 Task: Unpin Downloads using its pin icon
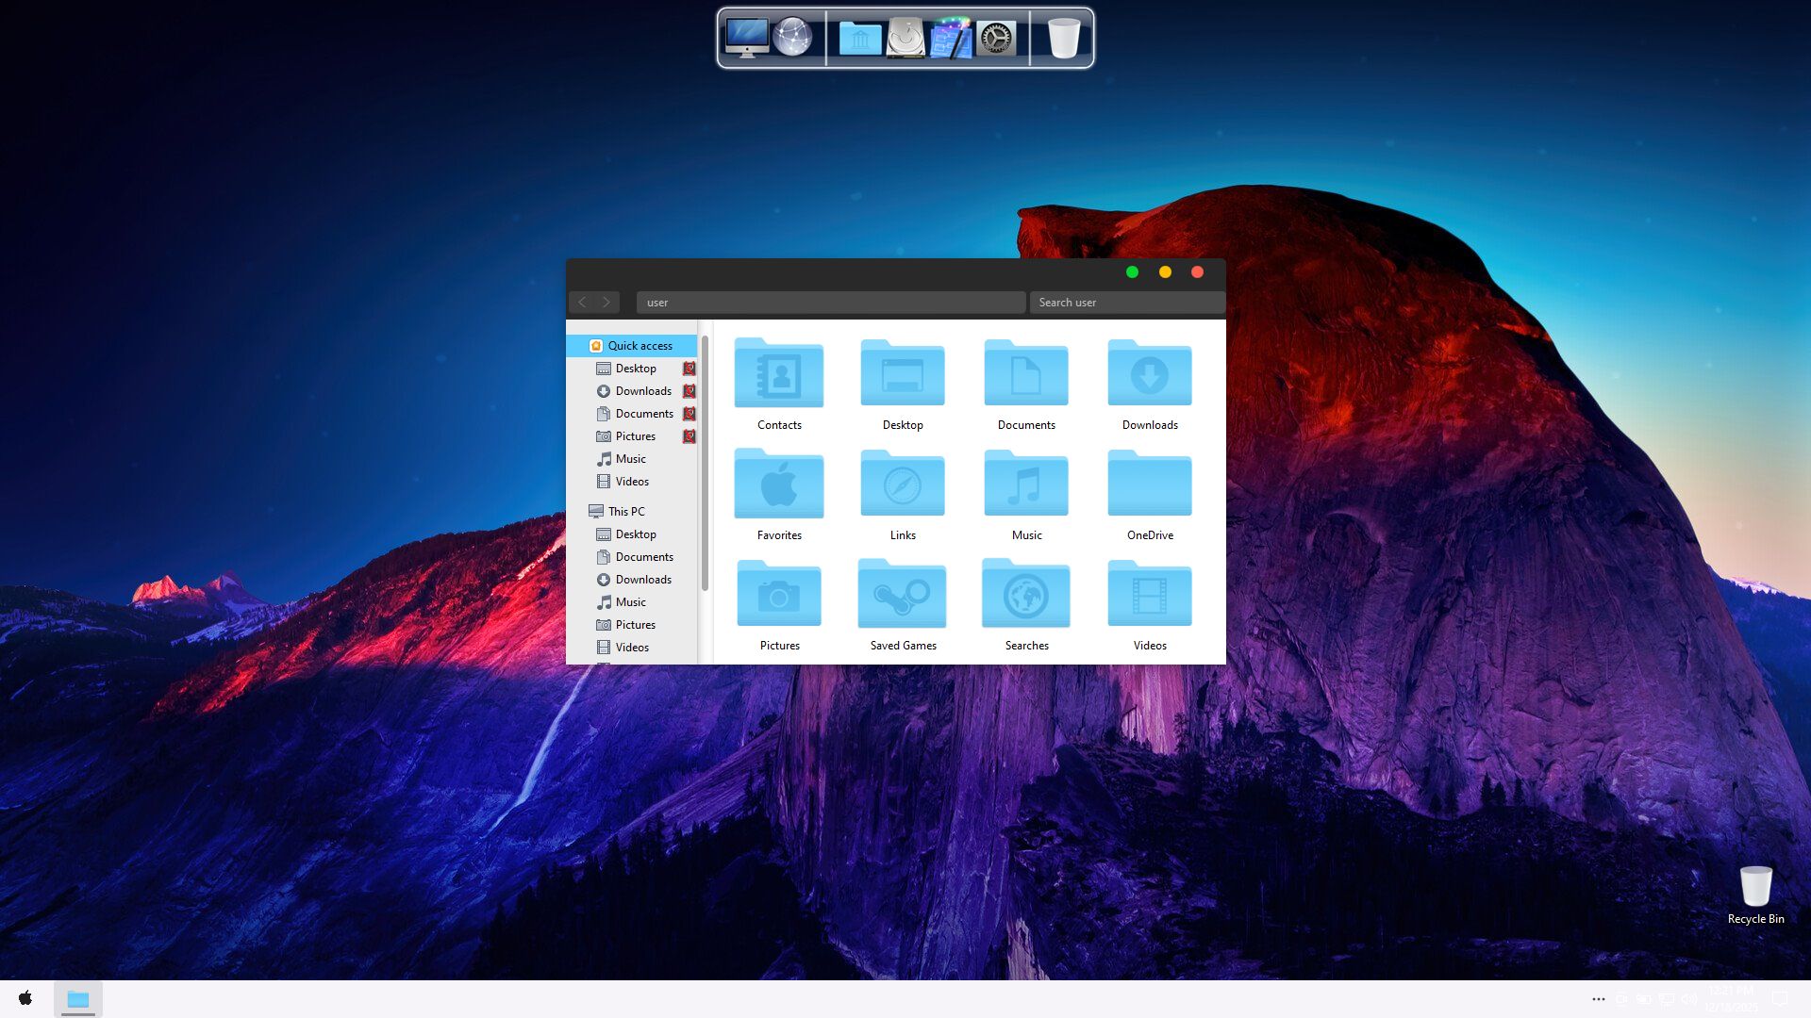point(690,391)
